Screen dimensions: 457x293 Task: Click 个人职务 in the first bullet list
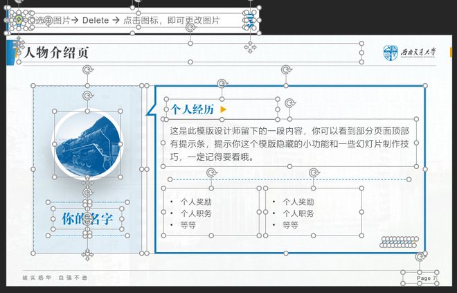196,213
